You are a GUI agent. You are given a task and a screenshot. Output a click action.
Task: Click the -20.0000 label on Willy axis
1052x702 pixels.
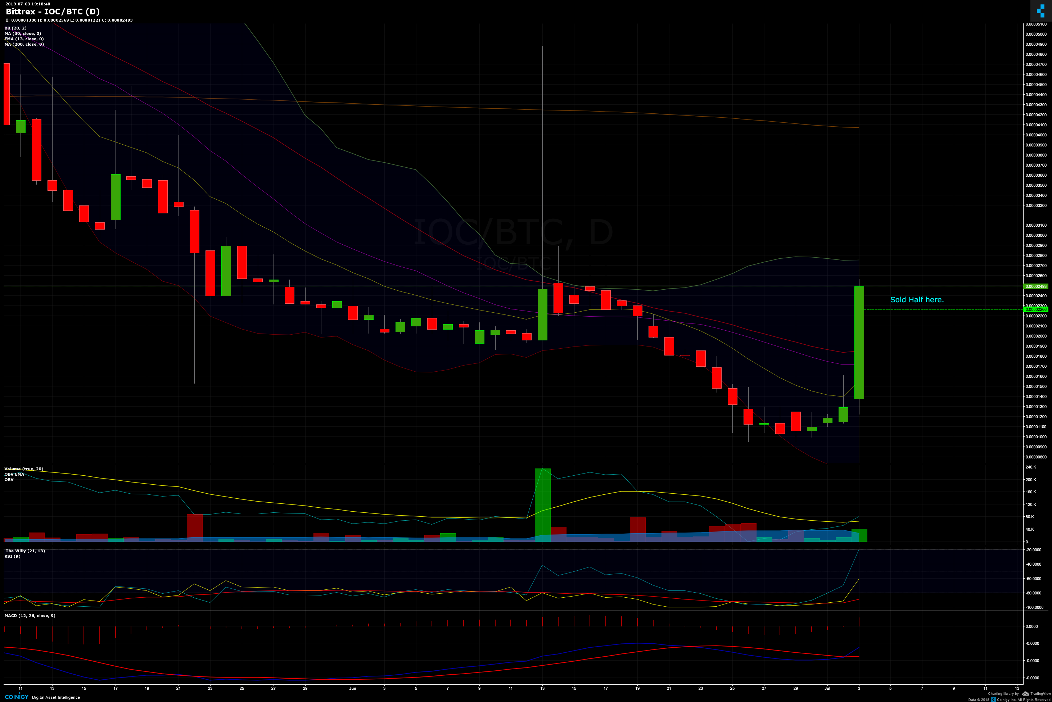click(x=1034, y=550)
